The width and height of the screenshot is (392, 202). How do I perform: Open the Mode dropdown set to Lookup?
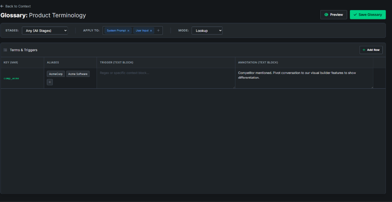207,31
